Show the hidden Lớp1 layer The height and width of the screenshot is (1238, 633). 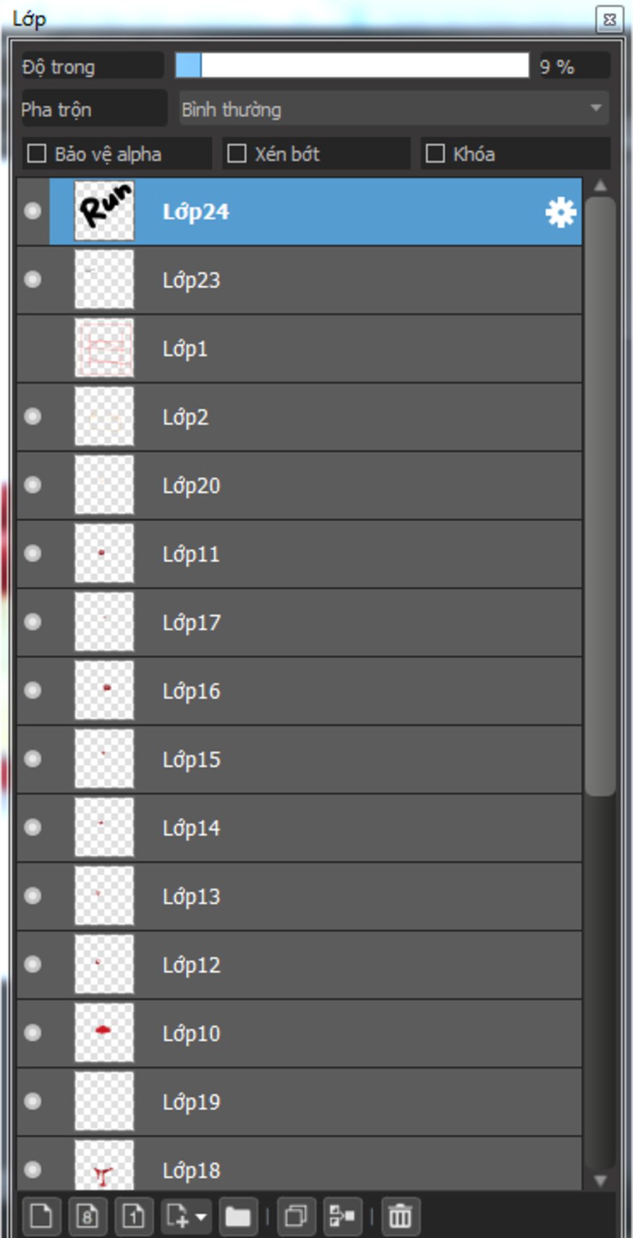click(x=33, y=348)
